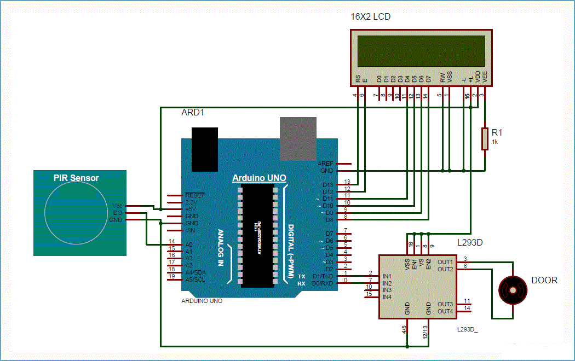Select the Arduino UNO title label

(x=259, y=178)
